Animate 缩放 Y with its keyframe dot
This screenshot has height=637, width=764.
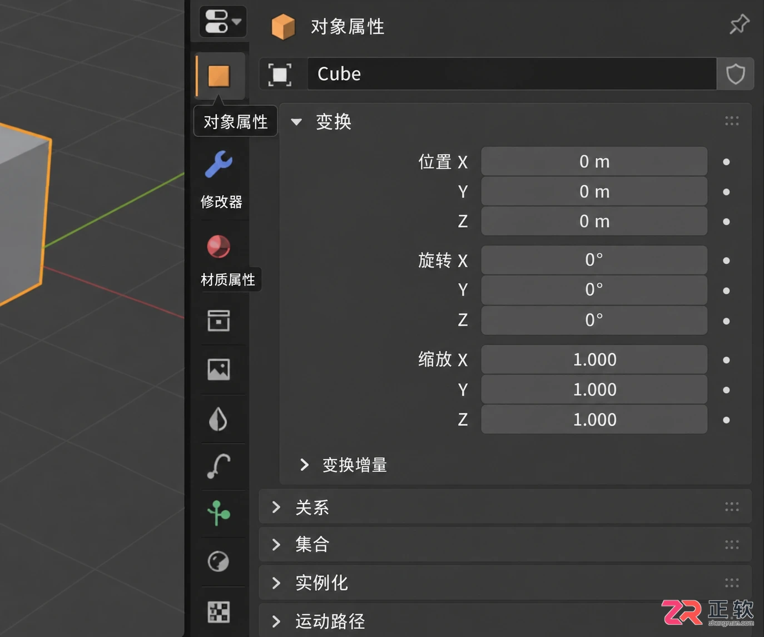pyautogui.click(x=726, y=390)
